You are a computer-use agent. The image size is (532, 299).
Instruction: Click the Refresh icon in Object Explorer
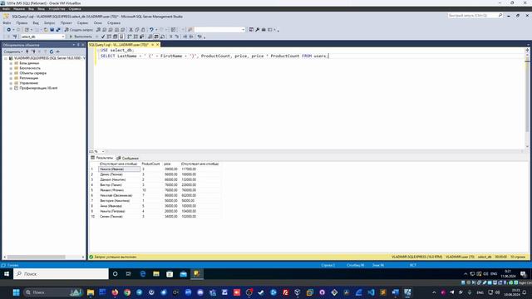pos(52,51)
